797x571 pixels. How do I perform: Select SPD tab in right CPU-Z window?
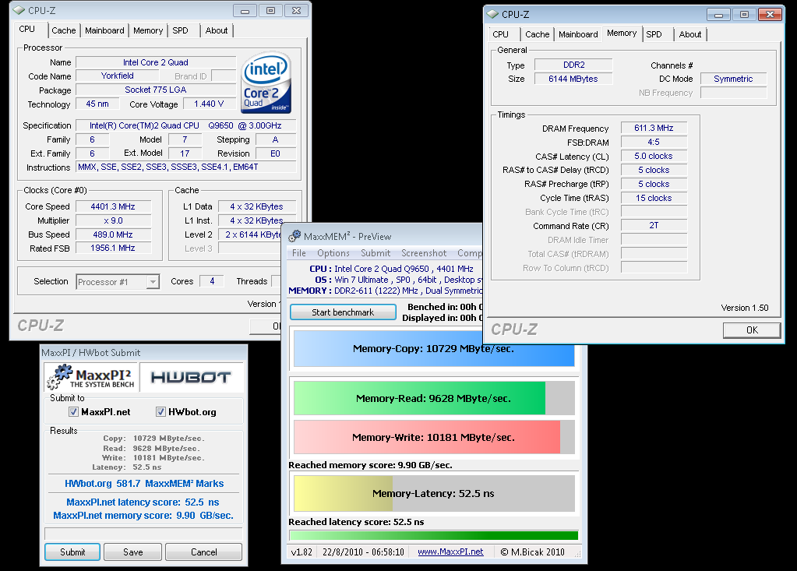[654, 34]
